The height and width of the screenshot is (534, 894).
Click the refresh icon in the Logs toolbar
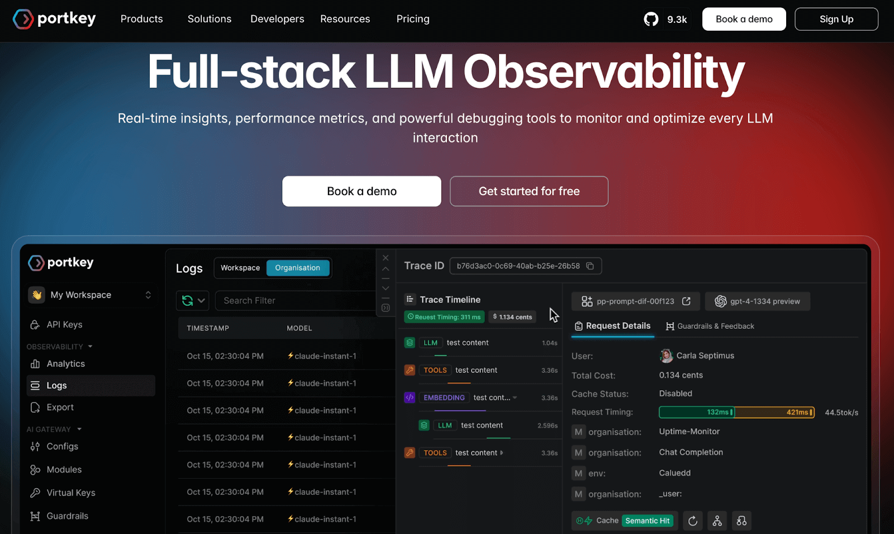click(x=188, y=301)
